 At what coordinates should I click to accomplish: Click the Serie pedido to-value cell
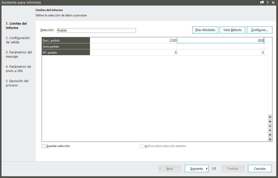coord(220,46)
